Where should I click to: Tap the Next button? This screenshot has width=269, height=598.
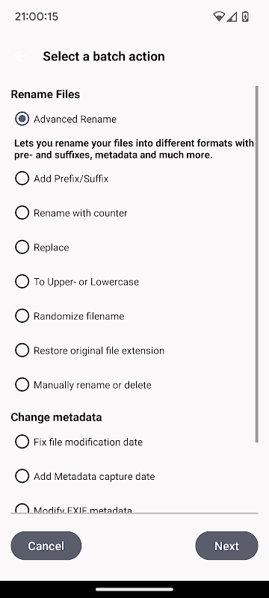(226, 546)
